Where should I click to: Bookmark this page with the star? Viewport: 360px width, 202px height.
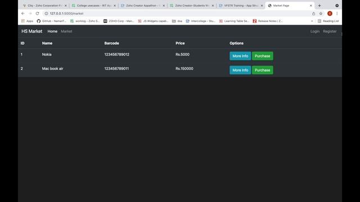321,13
